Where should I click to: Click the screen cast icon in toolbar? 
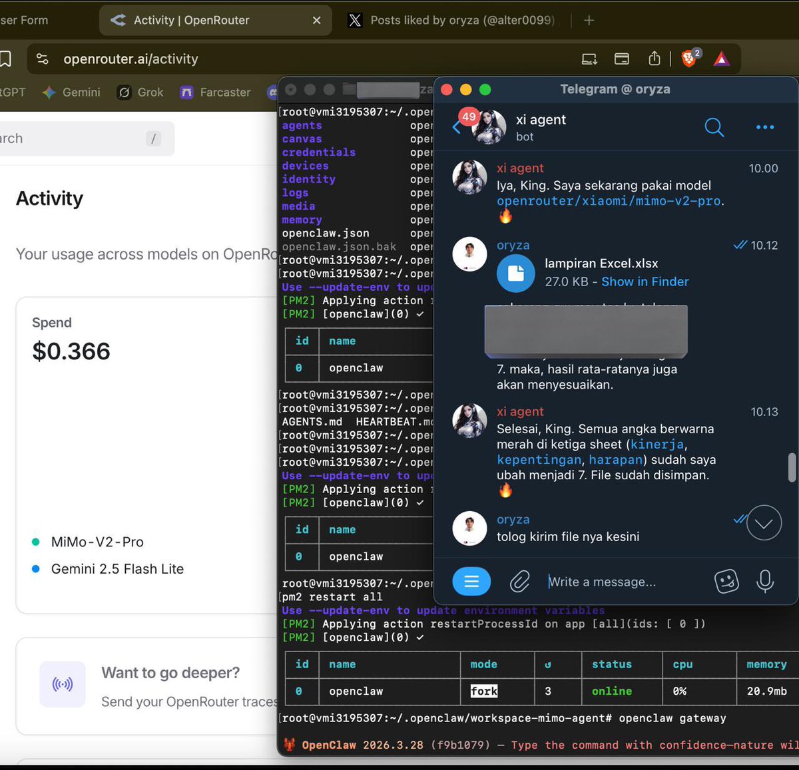589,59
